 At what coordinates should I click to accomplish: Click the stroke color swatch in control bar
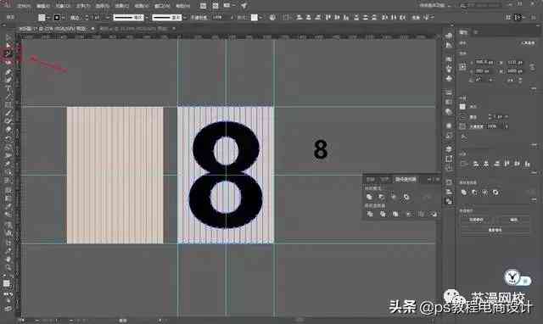(57, 17)
